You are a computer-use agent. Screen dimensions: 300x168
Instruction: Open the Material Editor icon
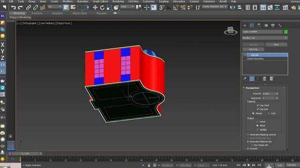(285, 7)
